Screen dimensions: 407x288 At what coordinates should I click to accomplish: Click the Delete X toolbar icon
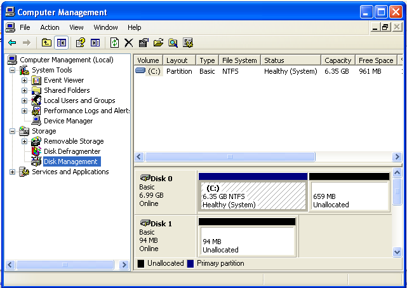(129, 43)
